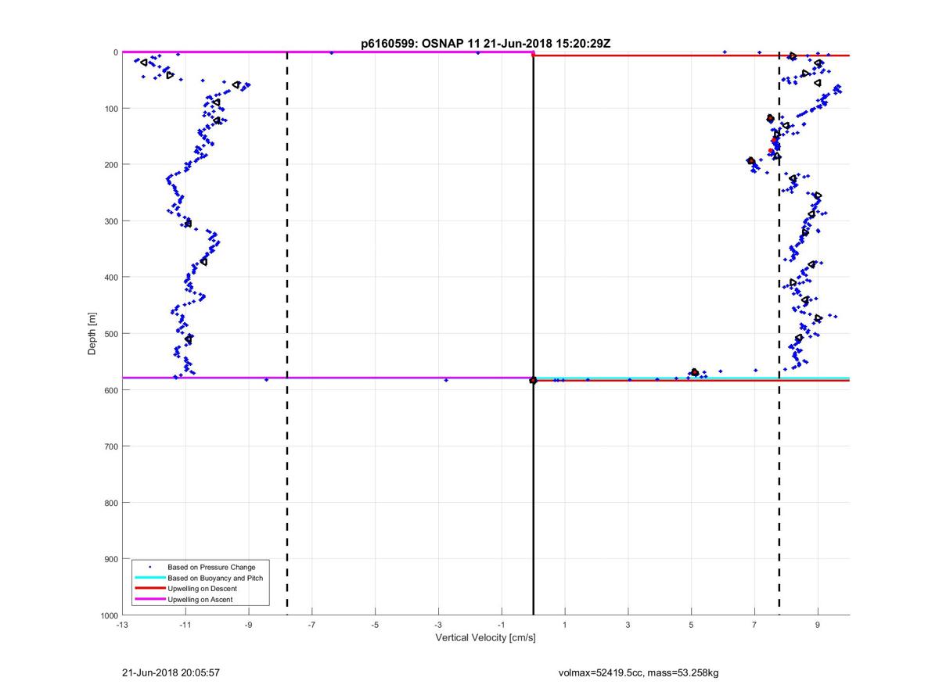
Task: Click the magenta line sample in legend
Action: click(x=149, y=600)
